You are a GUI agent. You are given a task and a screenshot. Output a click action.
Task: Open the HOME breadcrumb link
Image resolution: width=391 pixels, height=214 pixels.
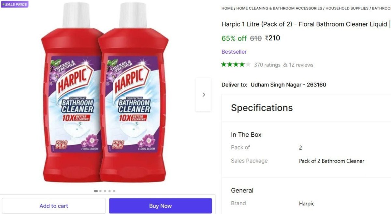[227, 8]
